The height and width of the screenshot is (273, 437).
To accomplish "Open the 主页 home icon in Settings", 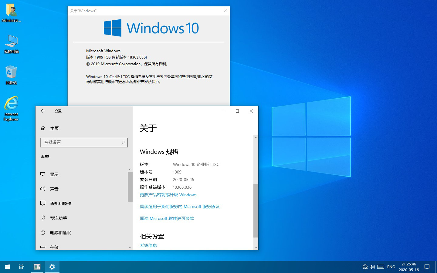I will pos(43,128).
